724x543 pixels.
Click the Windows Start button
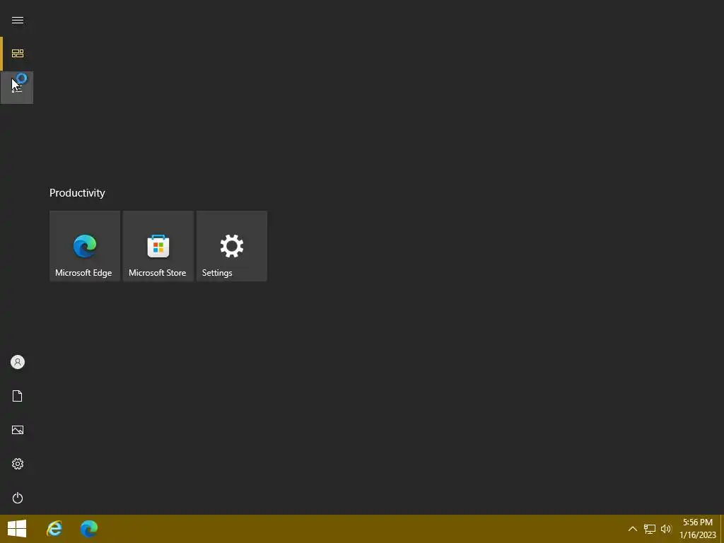tap(17, 529)
